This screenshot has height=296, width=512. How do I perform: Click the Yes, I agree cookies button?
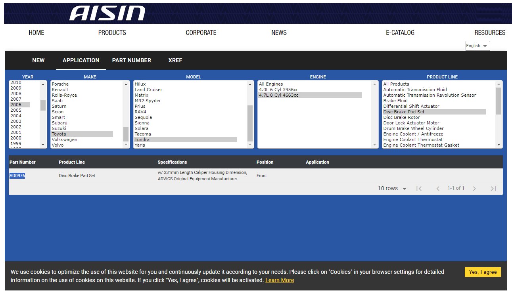coord(483,272)
